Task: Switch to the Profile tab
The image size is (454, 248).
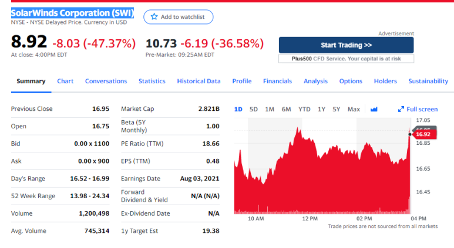Action: click(242, 81)
